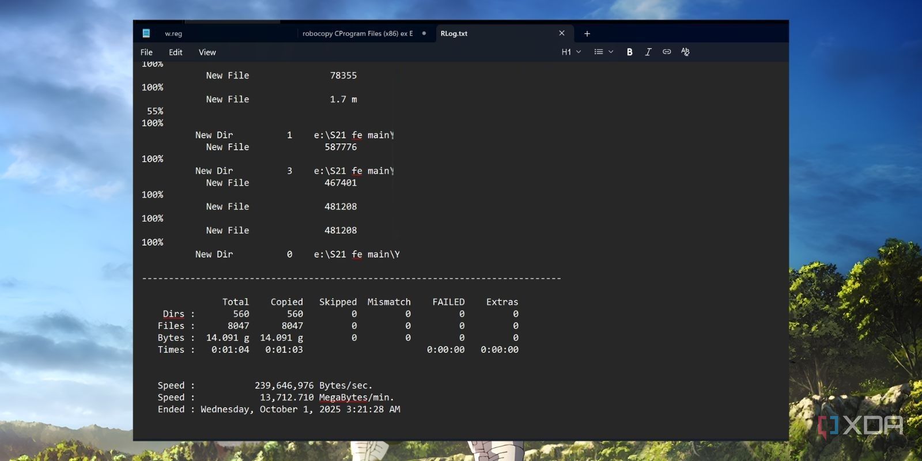The height and width of the screenshot is (461, 922).
Task: Switch to the w.reg tab
Action: (x=173, y=33)
